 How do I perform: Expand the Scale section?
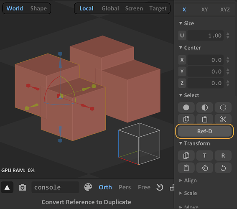point(181,193)
